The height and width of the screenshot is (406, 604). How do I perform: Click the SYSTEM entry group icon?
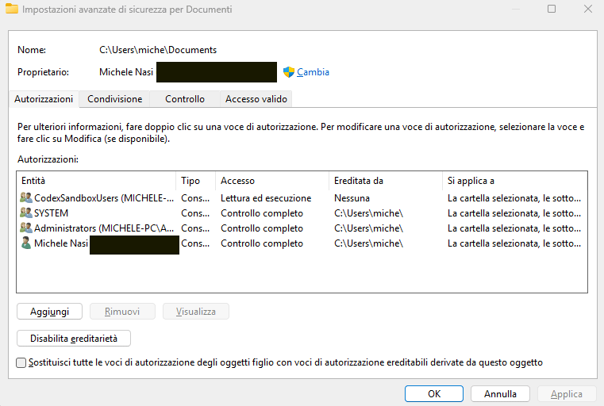tap(26, 213)
